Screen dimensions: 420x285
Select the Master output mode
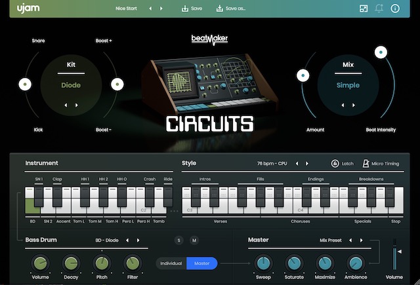[201, 263]
